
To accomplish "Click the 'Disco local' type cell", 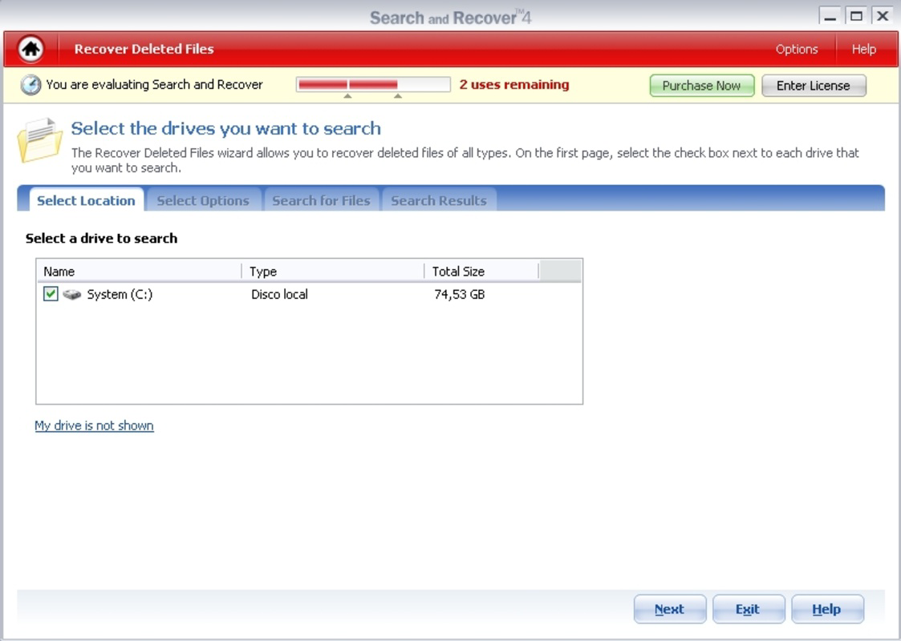I will click(279, 294).
